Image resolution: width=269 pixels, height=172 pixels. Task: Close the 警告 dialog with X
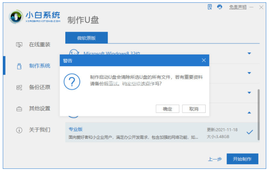click(203, 60)
